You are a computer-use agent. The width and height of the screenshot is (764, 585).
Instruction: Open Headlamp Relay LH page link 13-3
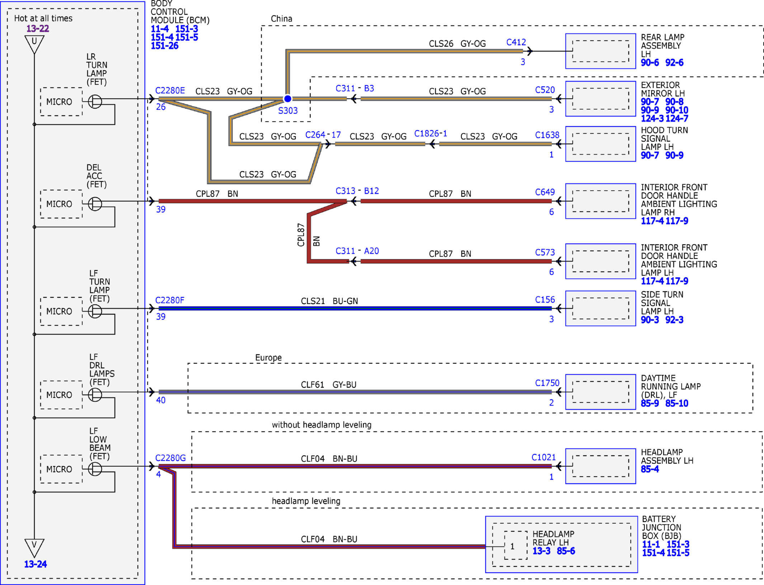coord(541,551)
